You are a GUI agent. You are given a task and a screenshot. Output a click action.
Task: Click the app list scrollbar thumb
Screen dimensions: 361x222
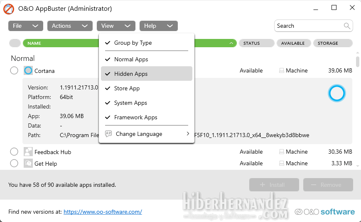(x=358, y=62)
